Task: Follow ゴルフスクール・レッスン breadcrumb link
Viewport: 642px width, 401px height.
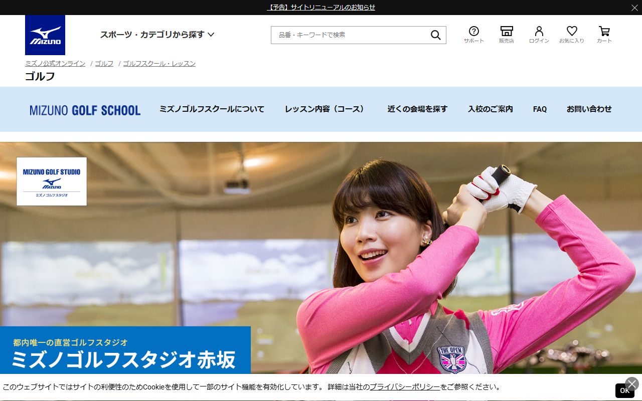Action: pyautogui.click(x=159, y=64)
